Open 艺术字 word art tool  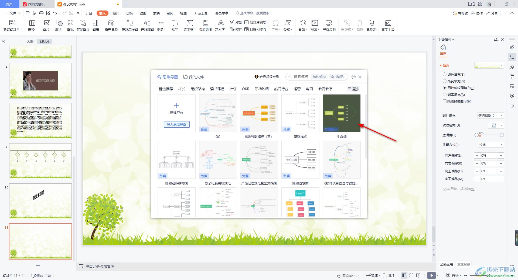[x=221, y=26]
